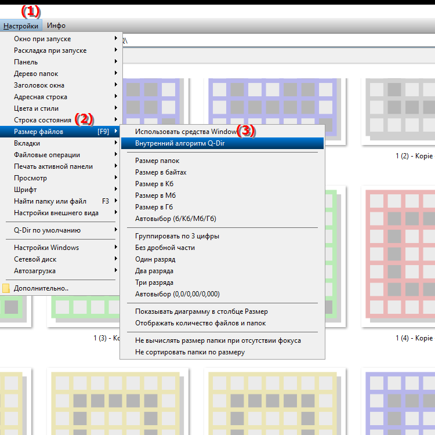This screenshot has width=435, height=435.
Task: Expand 'Q-Dir по умолчанию' submenu
Action: [x=48, y=230]
